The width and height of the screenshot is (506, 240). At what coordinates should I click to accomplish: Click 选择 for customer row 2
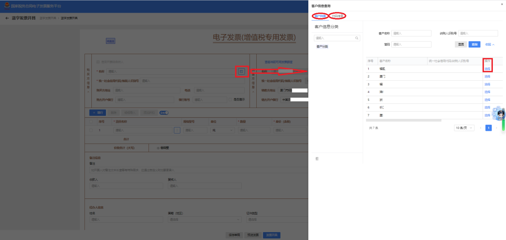coord(487,77)
